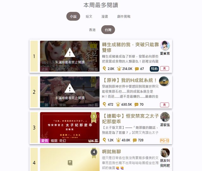
Task: Switch to the 漫畫 tab
Action: (104, 16)
